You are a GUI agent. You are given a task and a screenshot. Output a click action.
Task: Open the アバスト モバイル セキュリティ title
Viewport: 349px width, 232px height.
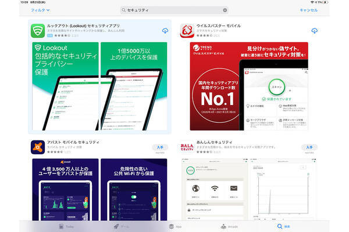point(73,142)
